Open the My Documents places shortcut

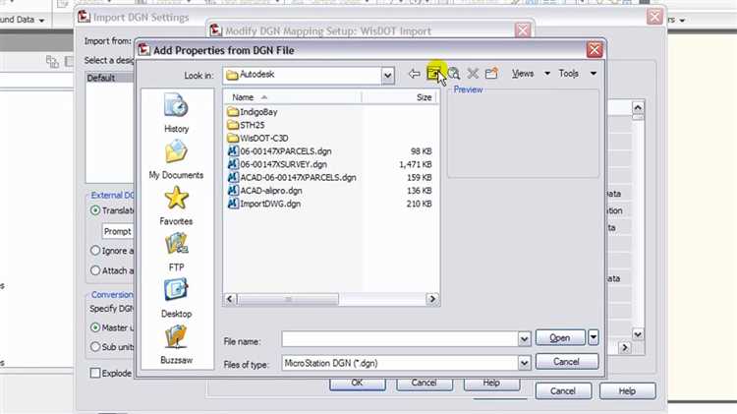[176, 159]
